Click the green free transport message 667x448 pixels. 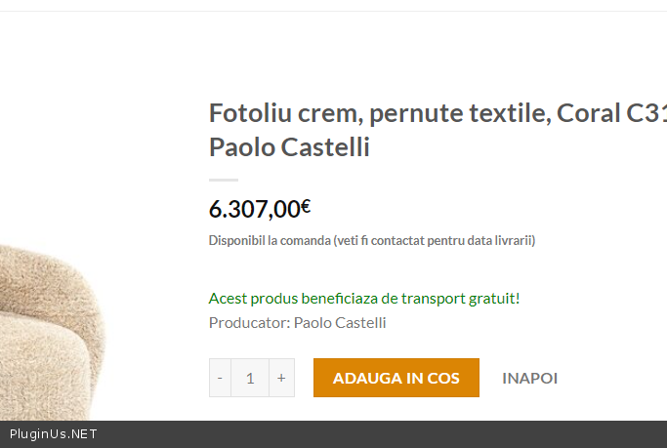tap(364, 298)
